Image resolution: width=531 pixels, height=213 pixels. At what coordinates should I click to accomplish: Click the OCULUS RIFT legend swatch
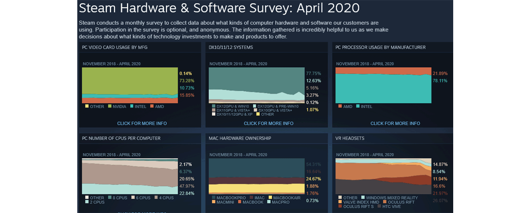click(384, 202)
